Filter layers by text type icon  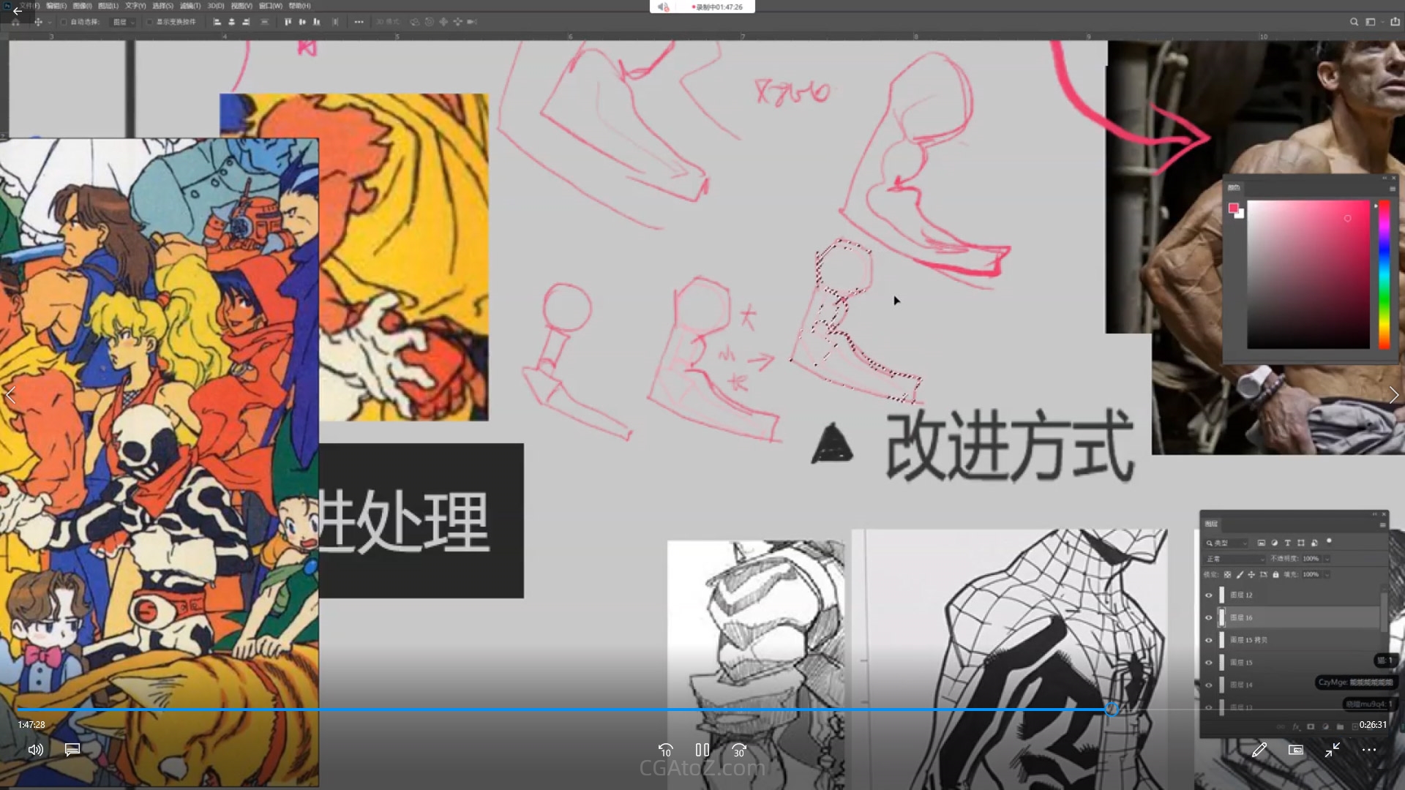coord(1287,543)
